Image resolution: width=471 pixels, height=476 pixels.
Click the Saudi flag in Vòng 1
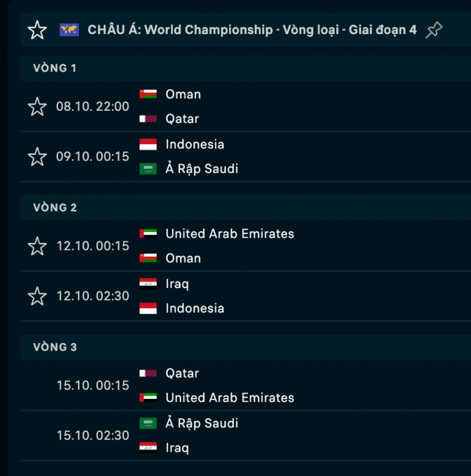click(148, 169)
